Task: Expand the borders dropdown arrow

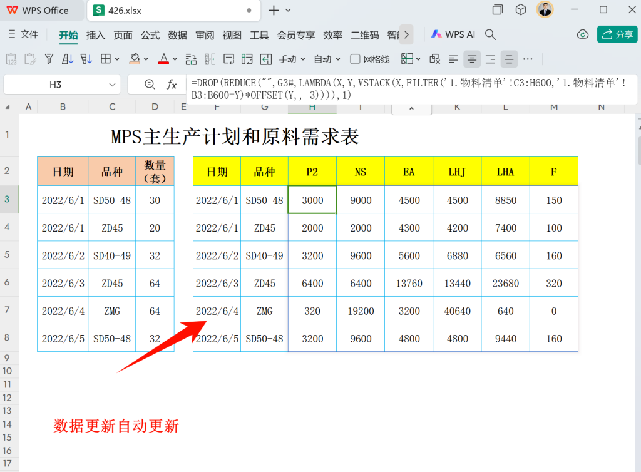Action: point(117,59)
